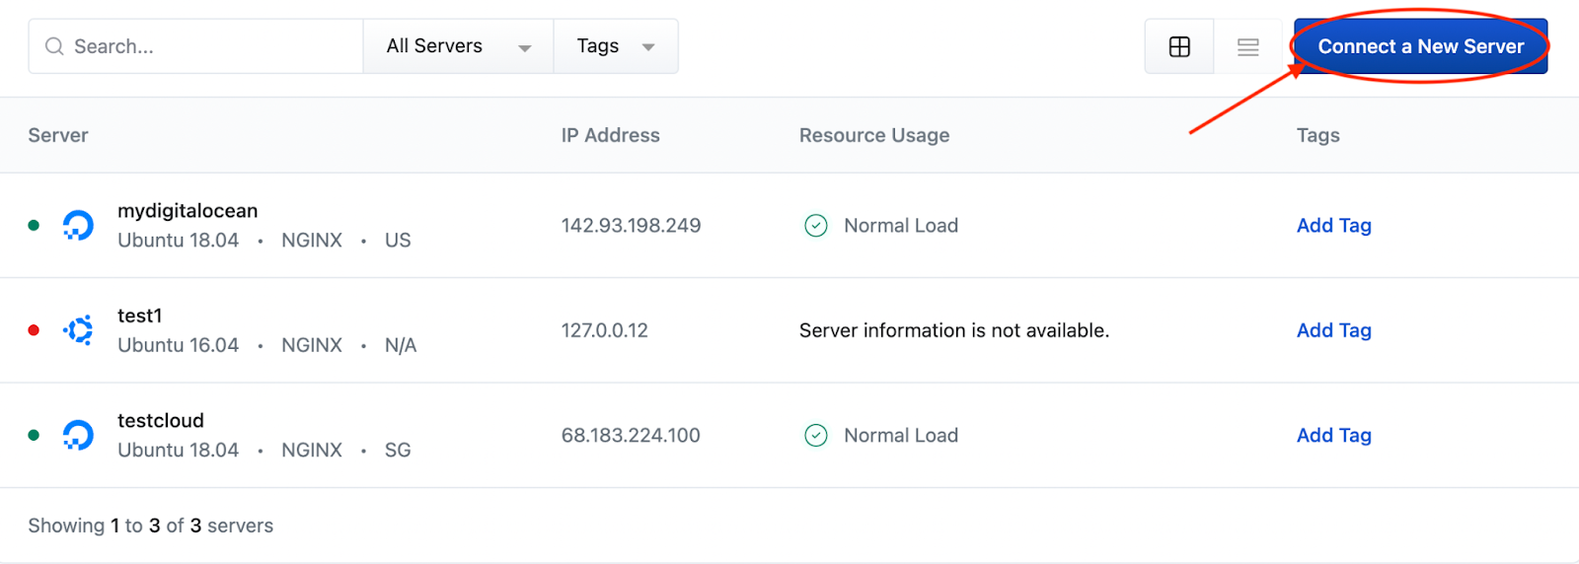Click the search magnifier icon

[x=54, y=46]
